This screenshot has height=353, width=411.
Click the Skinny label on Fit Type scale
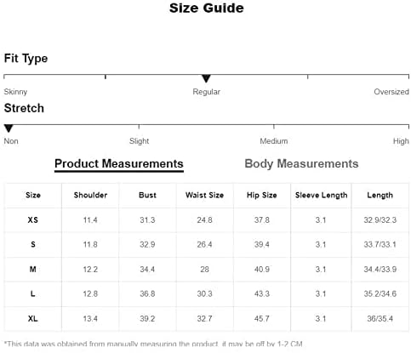[15, 92]
